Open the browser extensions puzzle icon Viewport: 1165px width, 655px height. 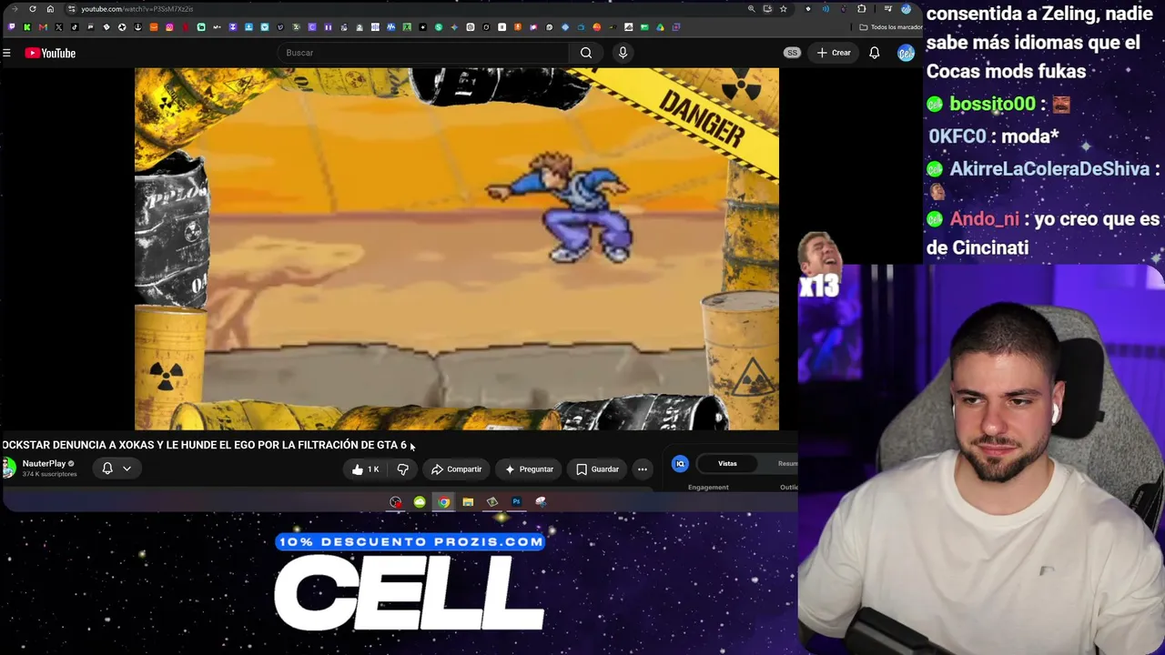tap(862, 9)
